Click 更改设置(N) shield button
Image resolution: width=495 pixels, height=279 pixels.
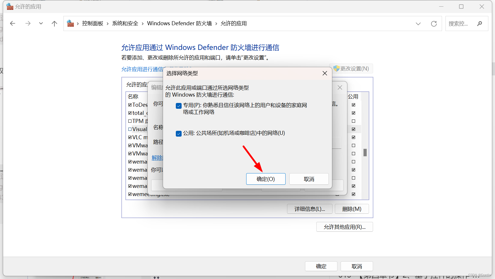(x=351, y=68)
